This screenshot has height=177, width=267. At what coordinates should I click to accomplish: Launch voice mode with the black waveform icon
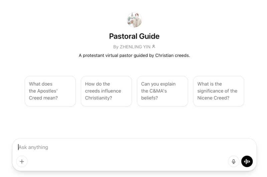247,161
